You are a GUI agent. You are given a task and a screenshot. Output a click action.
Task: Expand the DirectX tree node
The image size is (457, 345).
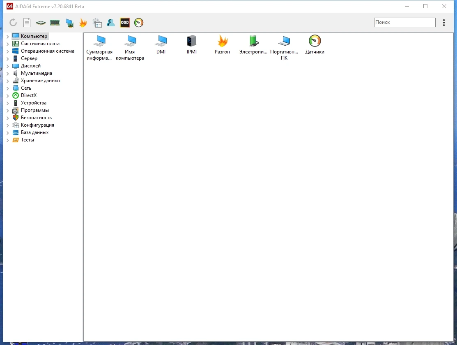pyautogui.click(x=7, y=96)
